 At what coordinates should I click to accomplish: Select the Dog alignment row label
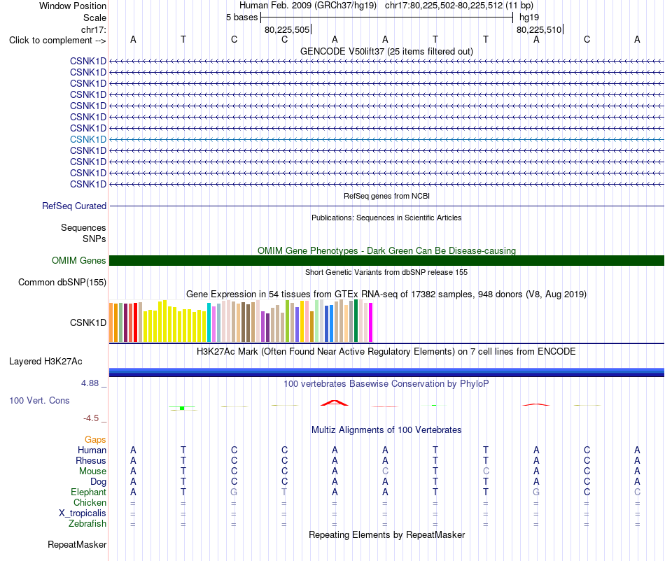[98, 482]
